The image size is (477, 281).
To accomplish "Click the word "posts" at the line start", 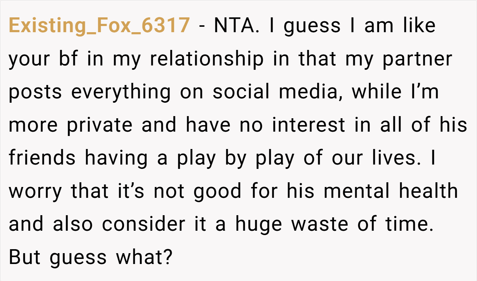I will coord(35,93).
